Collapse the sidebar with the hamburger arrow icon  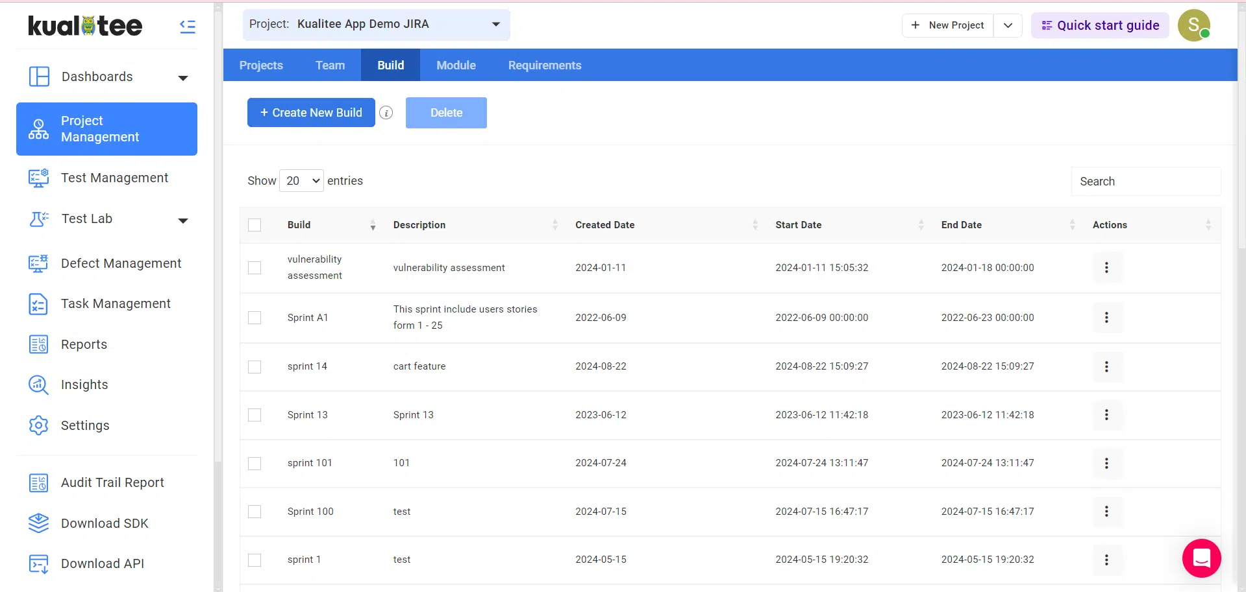tap(187, 26)
